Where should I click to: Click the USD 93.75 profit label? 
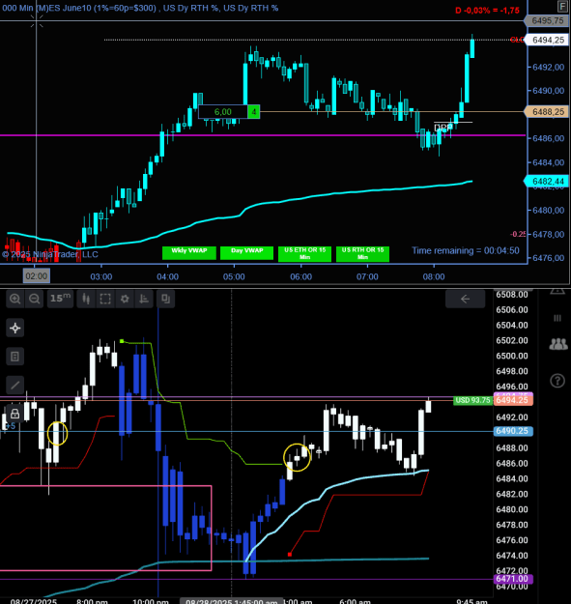point(472,400)
